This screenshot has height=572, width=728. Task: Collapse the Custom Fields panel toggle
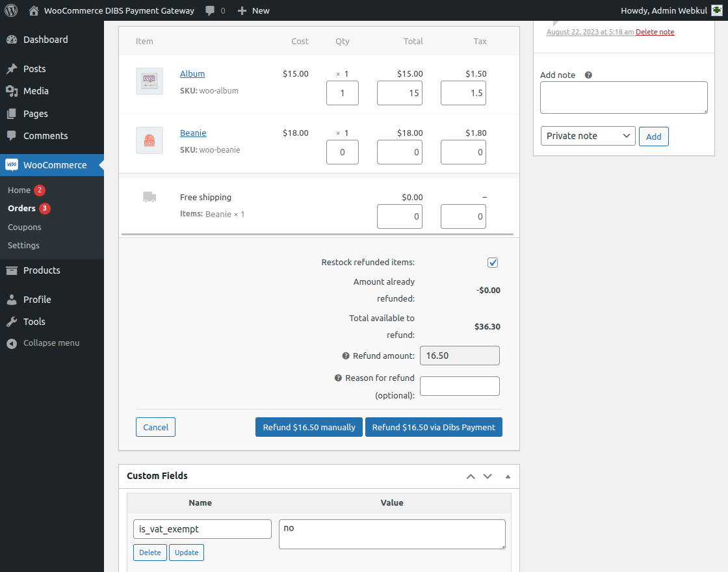[508, 476]
